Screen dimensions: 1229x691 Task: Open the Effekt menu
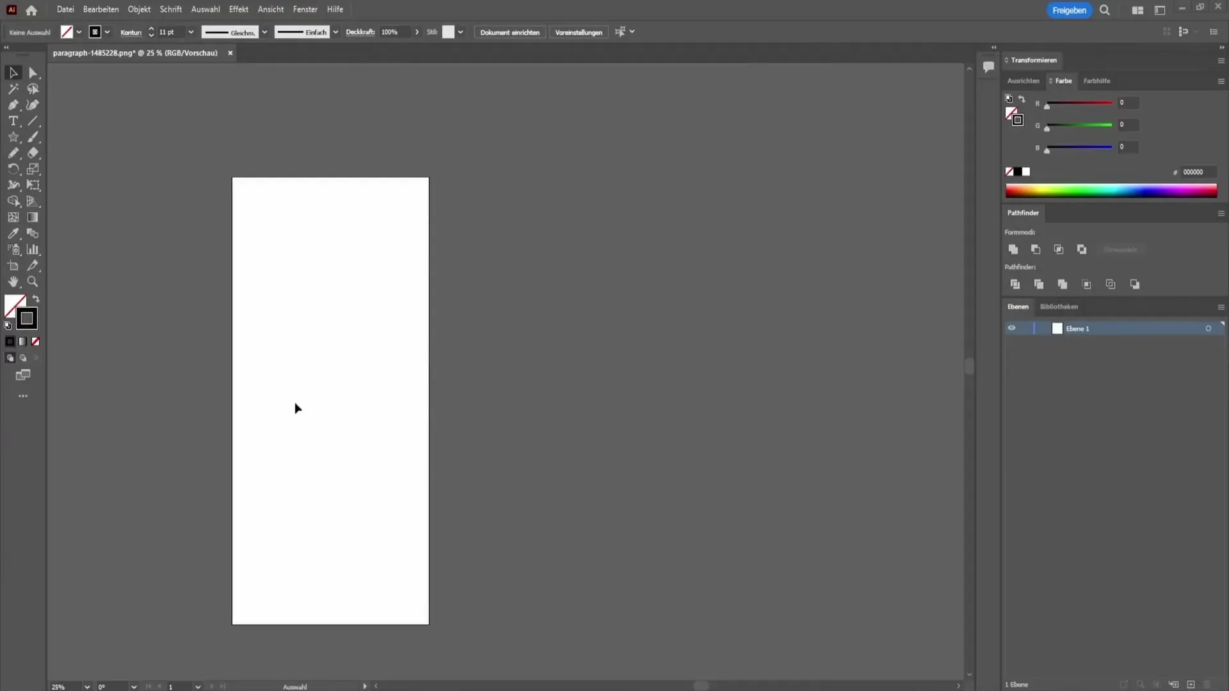[x=237, y=10]
